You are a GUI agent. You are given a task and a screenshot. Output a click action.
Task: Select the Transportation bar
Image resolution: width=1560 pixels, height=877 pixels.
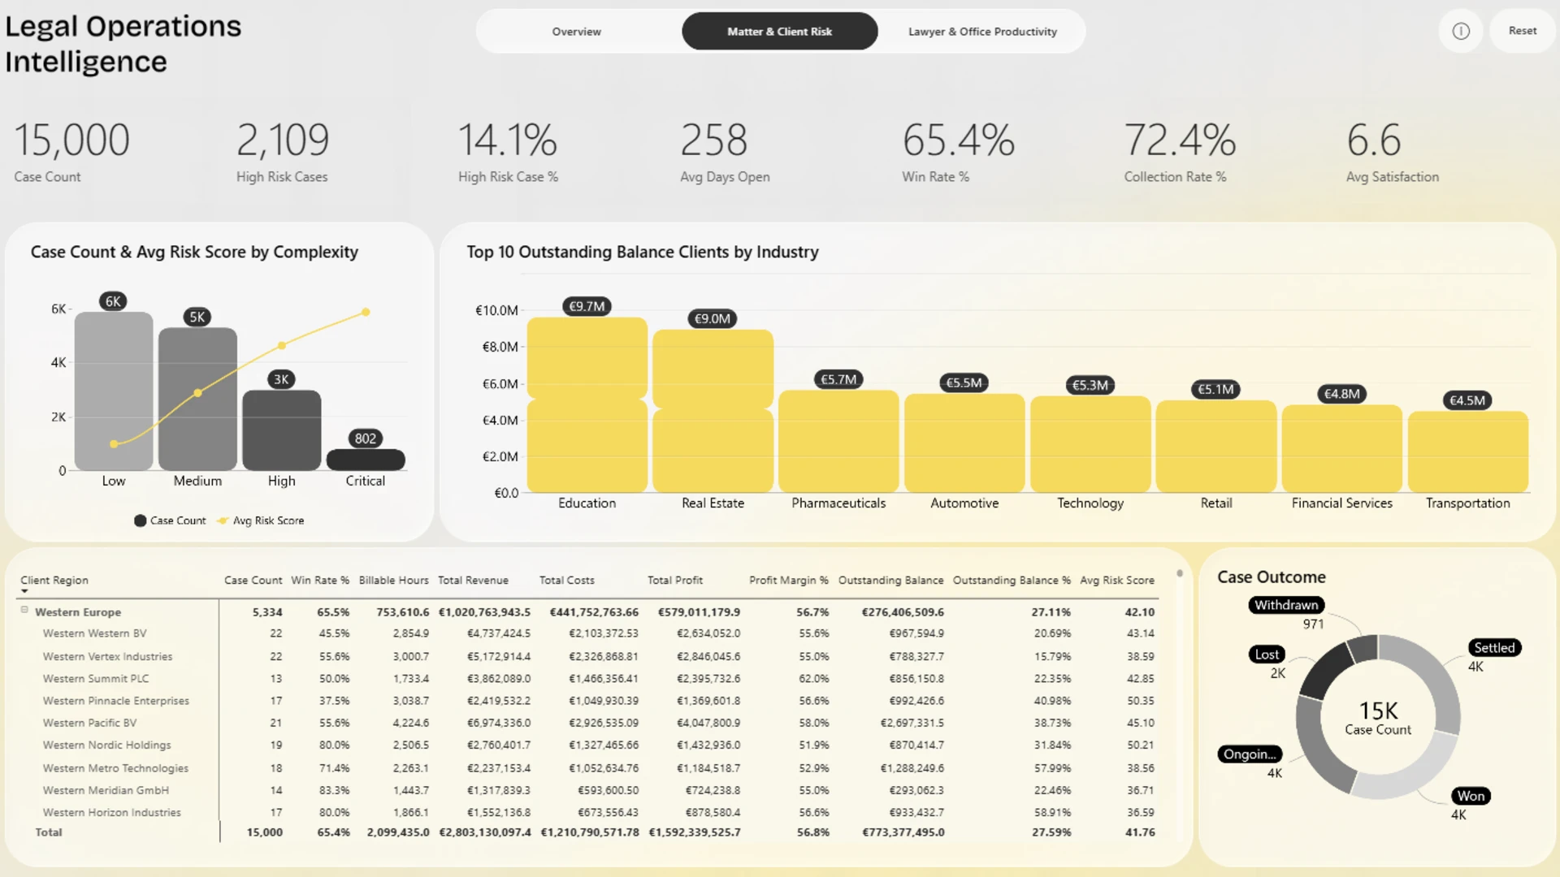point(1468,451)
